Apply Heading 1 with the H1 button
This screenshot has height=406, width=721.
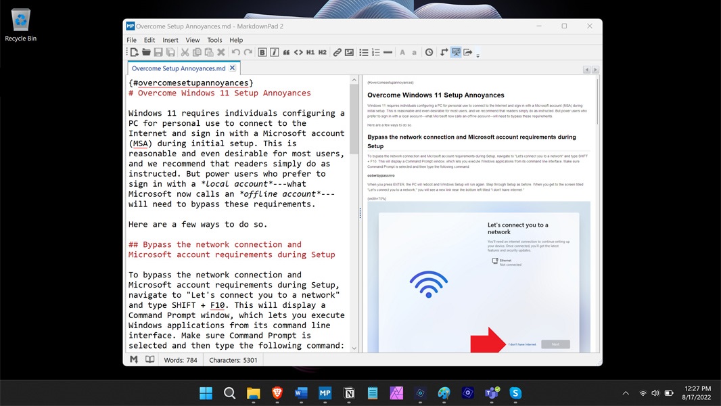click(x=310, y=52)
